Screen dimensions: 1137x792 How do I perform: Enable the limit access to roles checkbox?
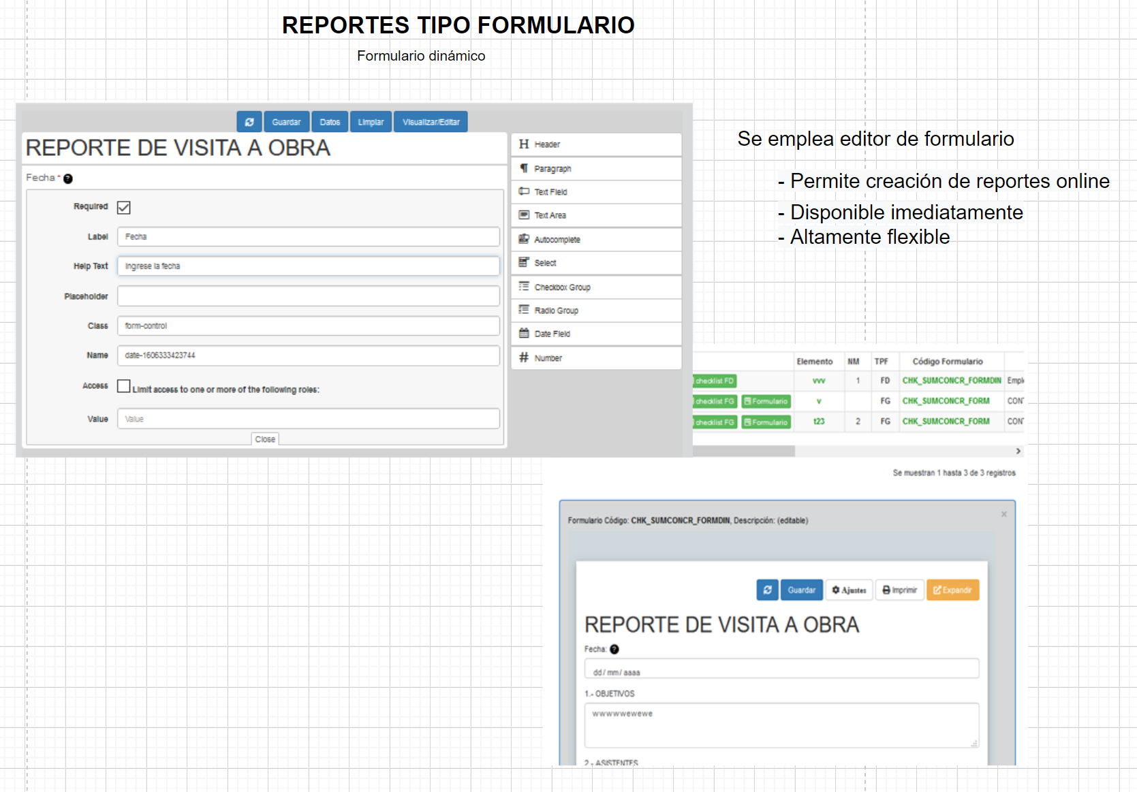123,386
